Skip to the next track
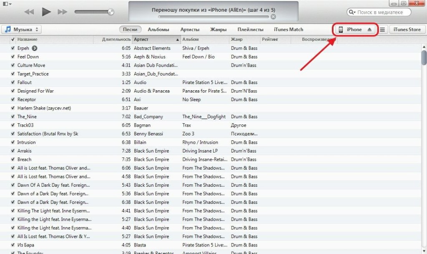 (x=63, y=12)
